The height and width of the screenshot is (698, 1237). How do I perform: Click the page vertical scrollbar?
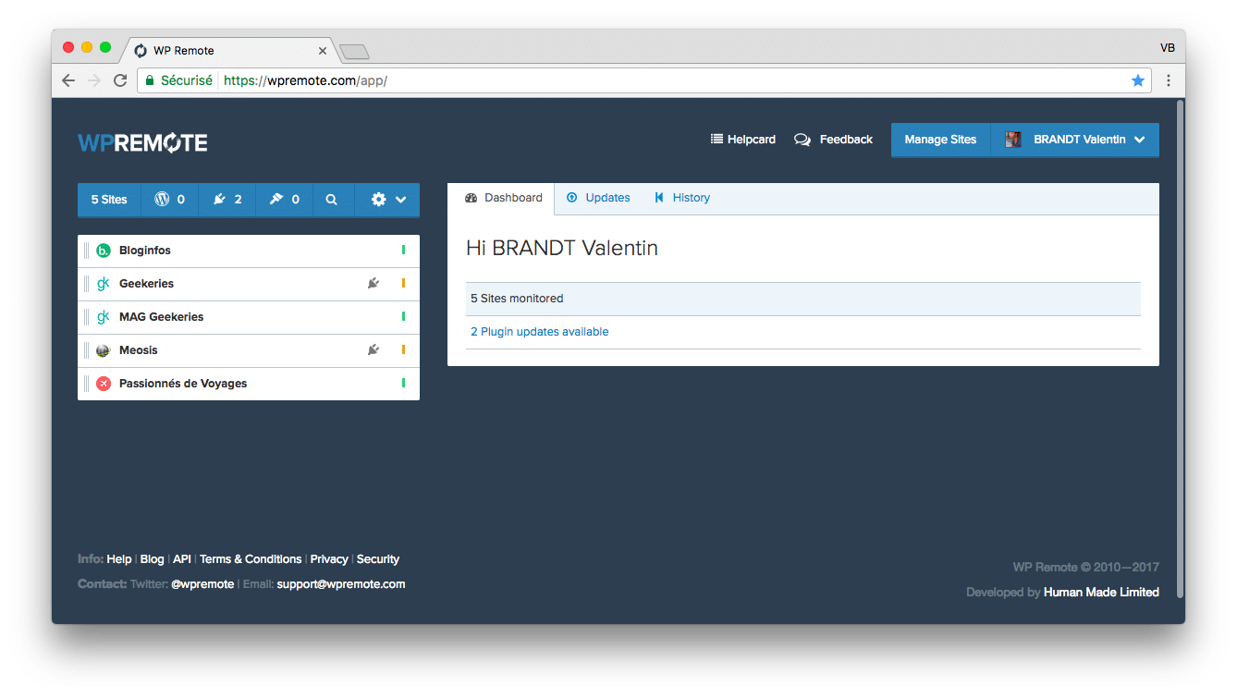[1180, 349]
